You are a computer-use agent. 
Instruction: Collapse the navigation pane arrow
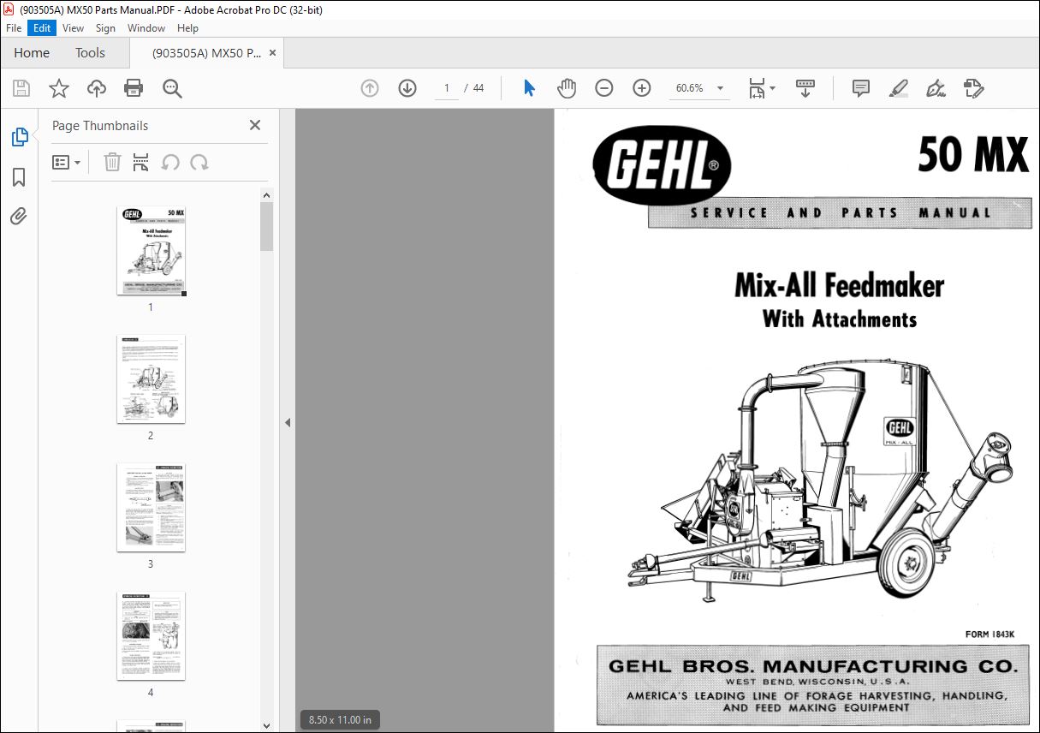[x=288, y=422]
